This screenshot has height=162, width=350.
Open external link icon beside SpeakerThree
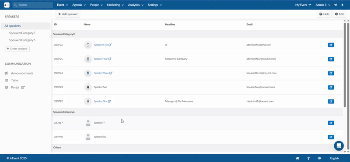(111, 73)
